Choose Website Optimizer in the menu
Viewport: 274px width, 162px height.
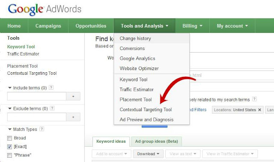click(x=152, y=68)
